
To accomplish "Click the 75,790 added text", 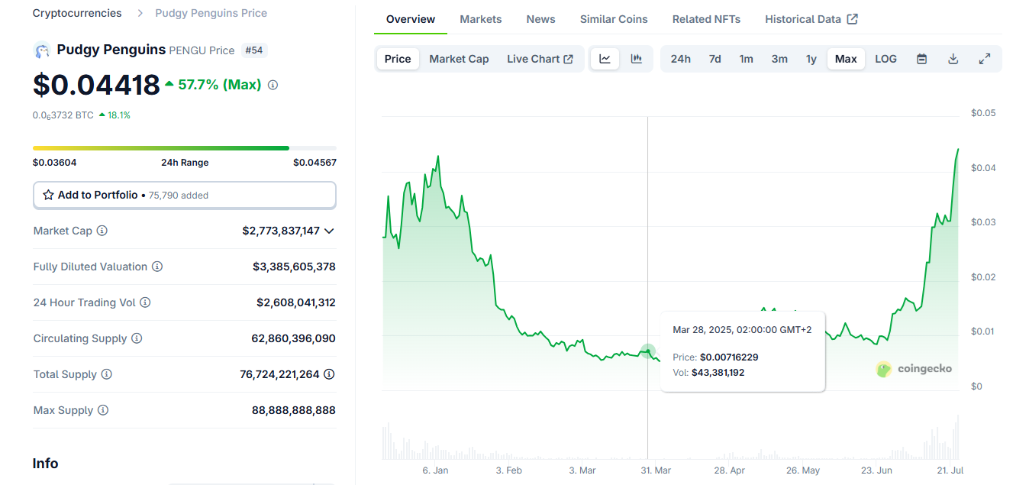I will (178, 196).
